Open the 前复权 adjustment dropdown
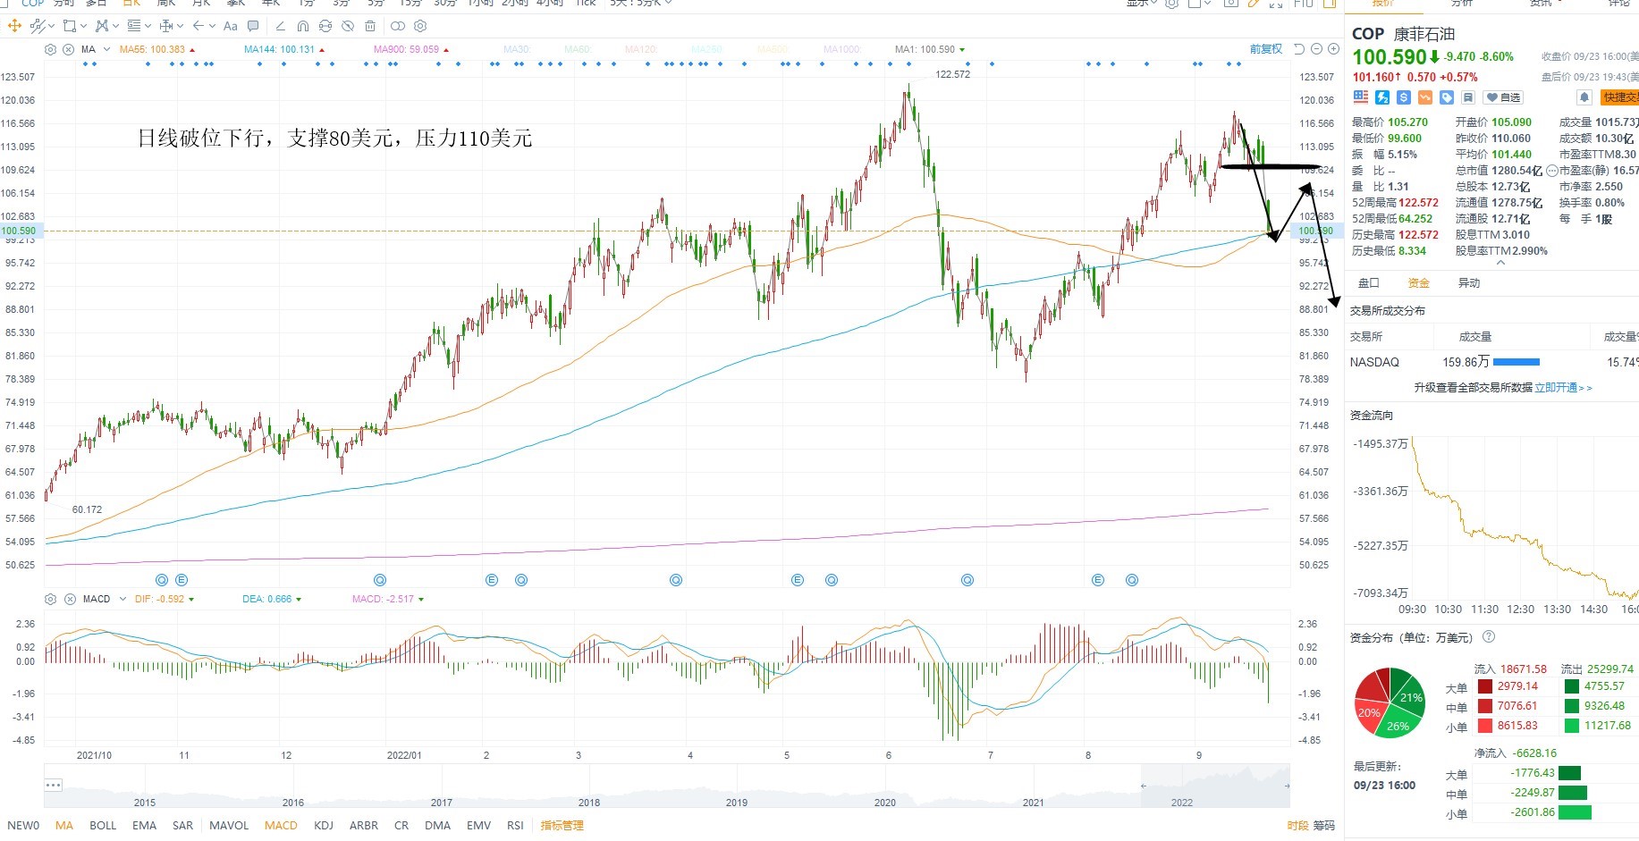1639x841 pixels. 1266,49
